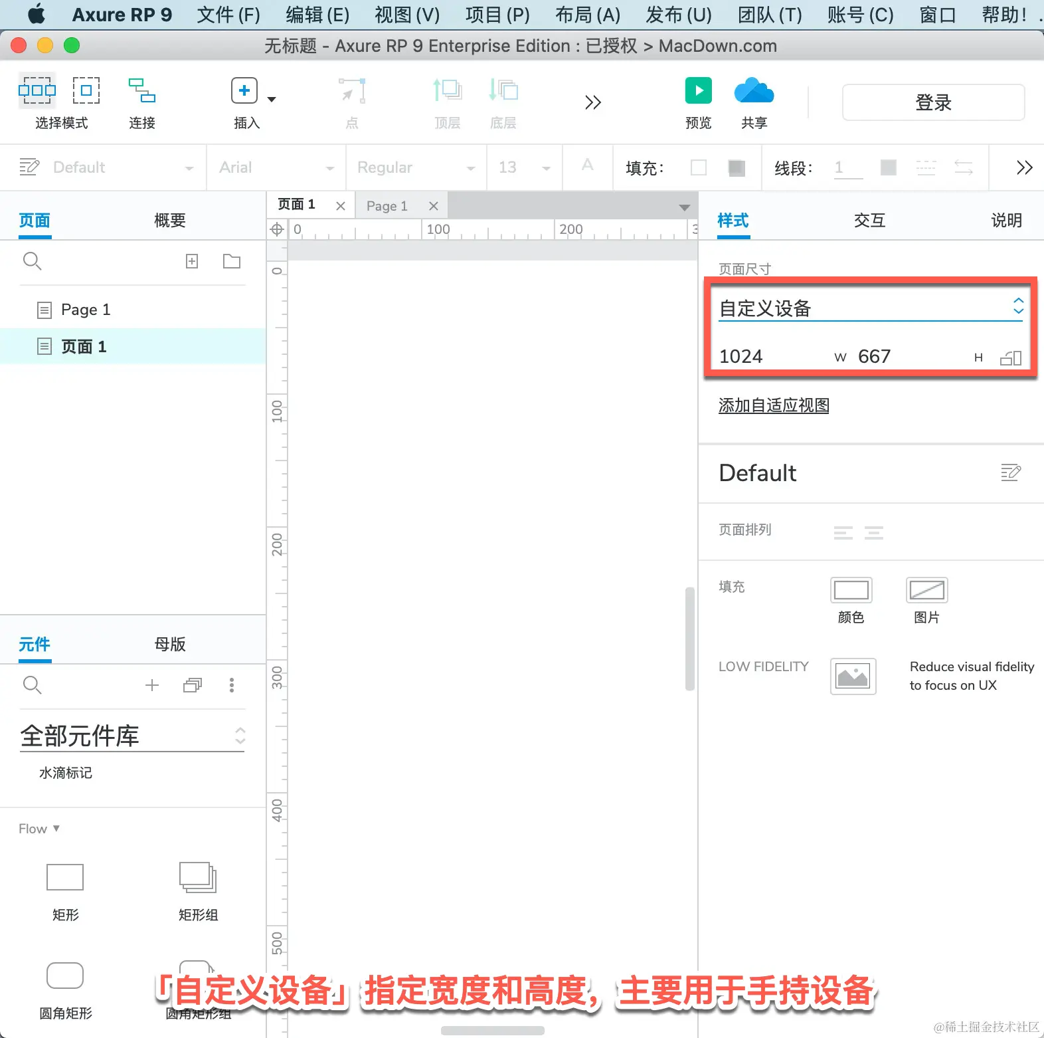Click the 共享 cloud share icon
The height and width of the screenshot is (1038, 1044).
click(x=754, y=90)
